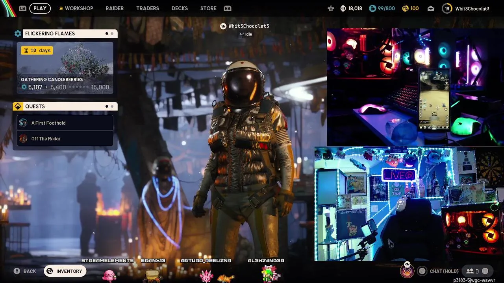Screen dimensions: 504x283
Task: Click the burger sprite under BRANX13
Action: 152,276
